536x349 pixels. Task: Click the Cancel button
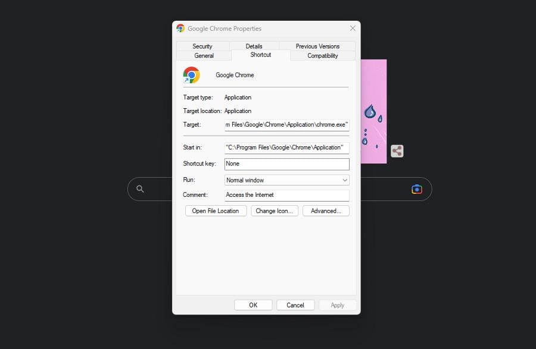[x=295, y=305]
